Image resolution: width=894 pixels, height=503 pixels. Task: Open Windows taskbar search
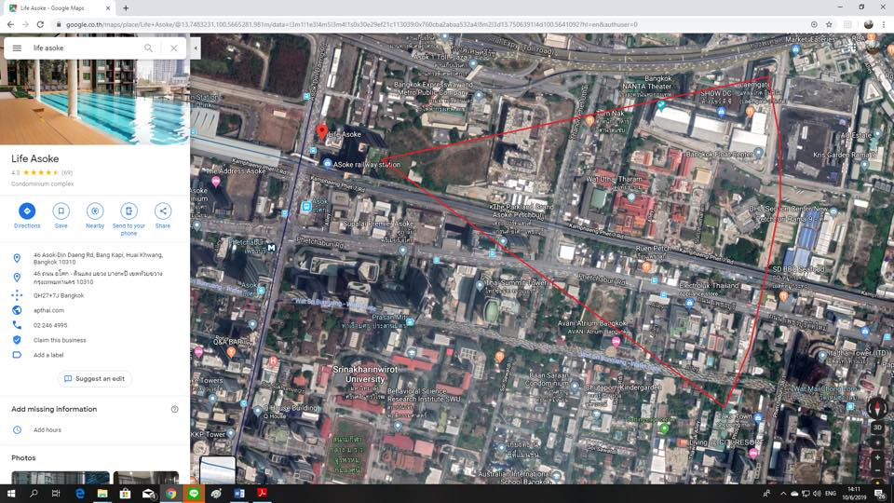(x=34, y=494)
